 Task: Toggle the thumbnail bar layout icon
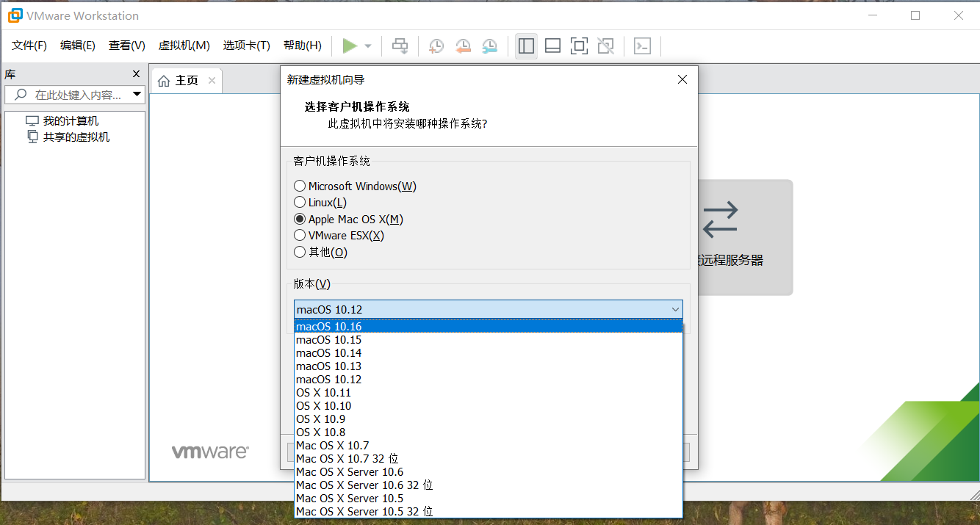pyautogui.click(x=553, y=46)
